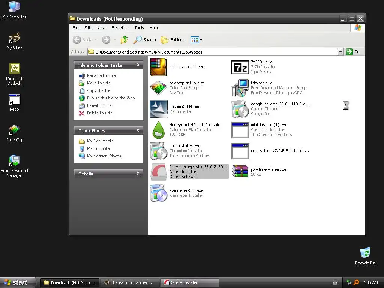This screenshot has width=384, height=288.
Task: Select the Rainmeter-3.3.exe installer icon
Action: [x=159, y=193]
